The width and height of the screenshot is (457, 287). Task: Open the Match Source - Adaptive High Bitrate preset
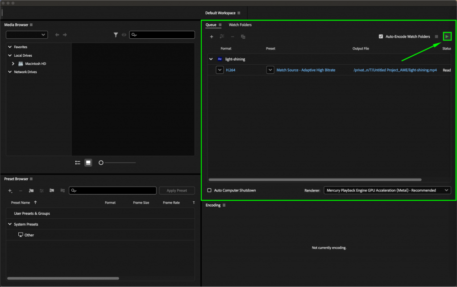[306, 70]
